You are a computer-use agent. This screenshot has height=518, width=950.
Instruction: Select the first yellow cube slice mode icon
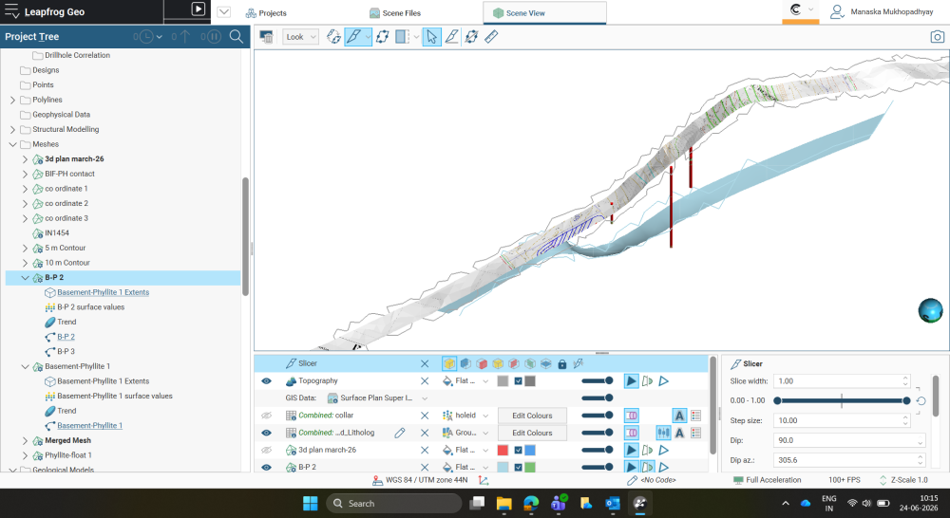(449, 363)
